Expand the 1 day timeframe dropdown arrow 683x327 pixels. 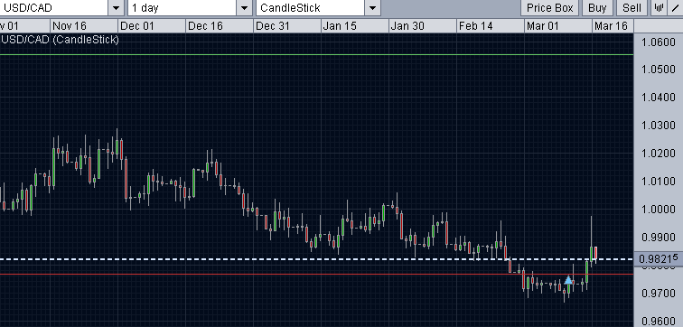click(244, 8)
